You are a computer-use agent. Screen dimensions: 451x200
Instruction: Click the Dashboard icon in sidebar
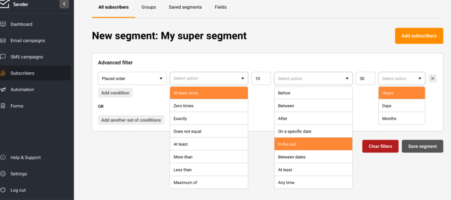(x=3, y=24)
